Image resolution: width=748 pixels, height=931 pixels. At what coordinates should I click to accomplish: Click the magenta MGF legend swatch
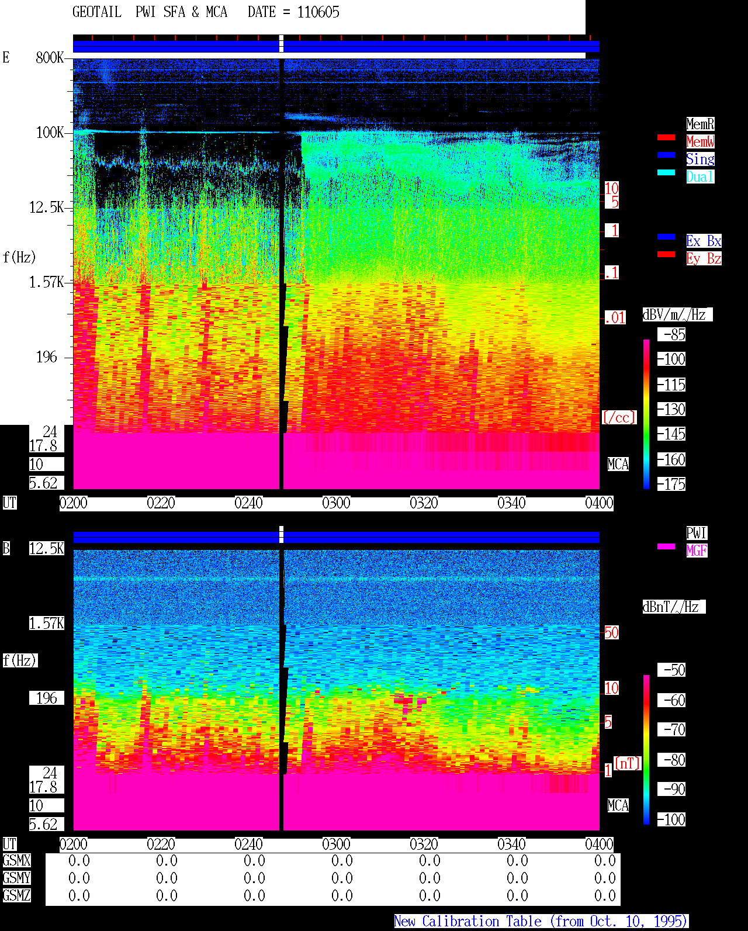tap(666, 546)
